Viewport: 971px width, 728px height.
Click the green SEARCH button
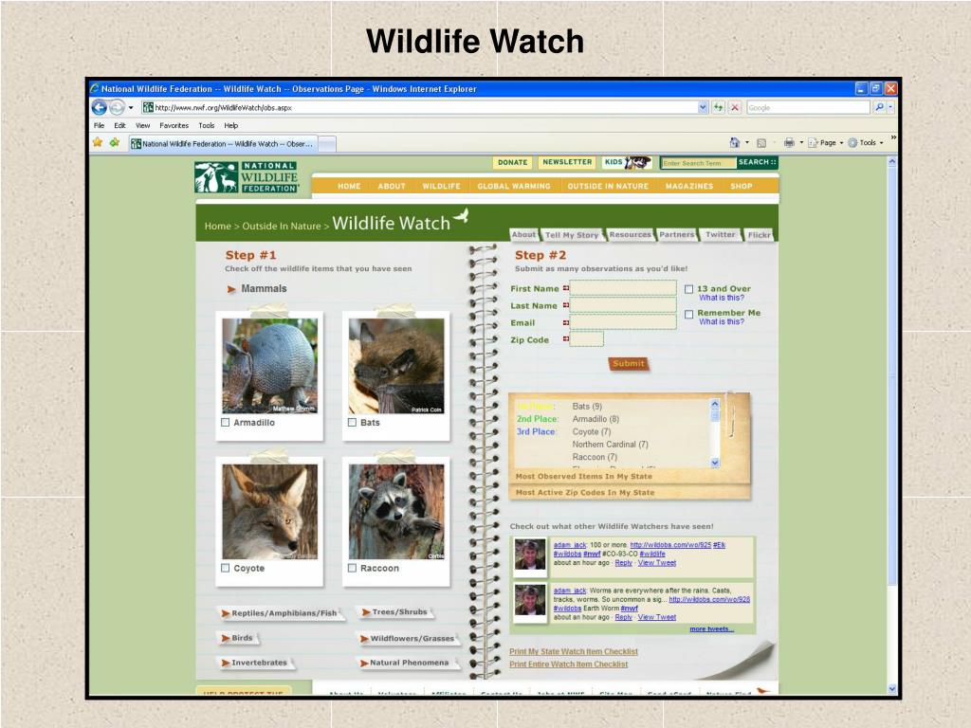tap(758, 162)
